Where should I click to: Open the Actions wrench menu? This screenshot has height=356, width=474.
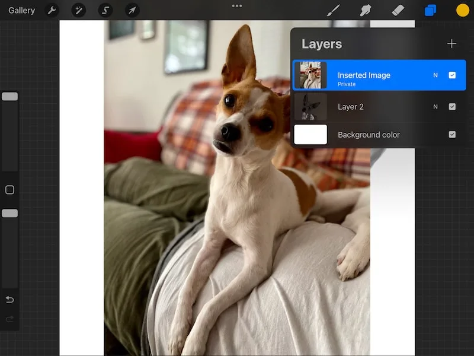tap(52, 10)
